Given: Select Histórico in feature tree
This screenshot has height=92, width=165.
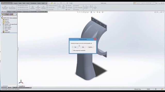Looking at the screenshot, I should [7, 20].
